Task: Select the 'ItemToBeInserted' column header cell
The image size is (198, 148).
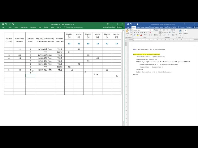Action: (x=19, y=40)
